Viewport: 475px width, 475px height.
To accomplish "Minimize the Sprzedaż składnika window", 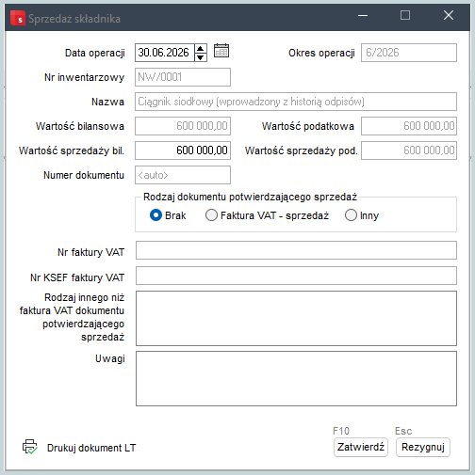I will [363, 15].
